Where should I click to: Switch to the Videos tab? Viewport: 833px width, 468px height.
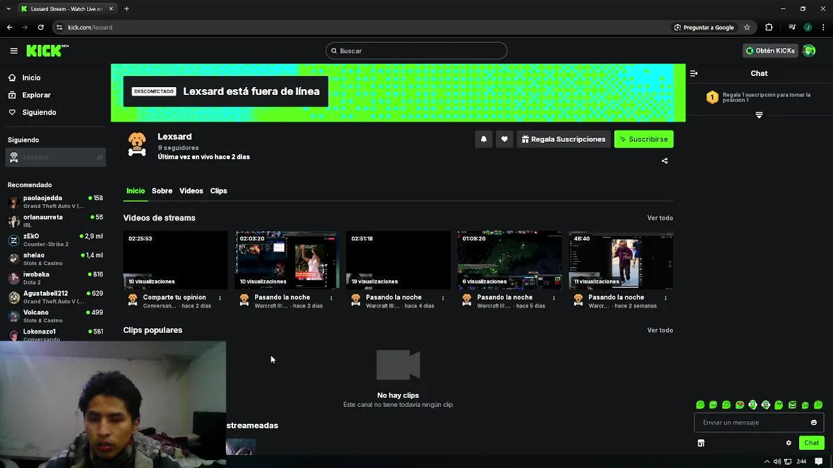(191, 190)
